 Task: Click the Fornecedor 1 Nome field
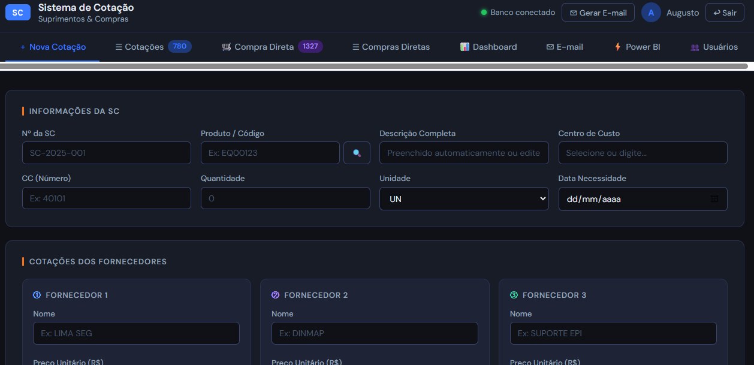(136, 333)
